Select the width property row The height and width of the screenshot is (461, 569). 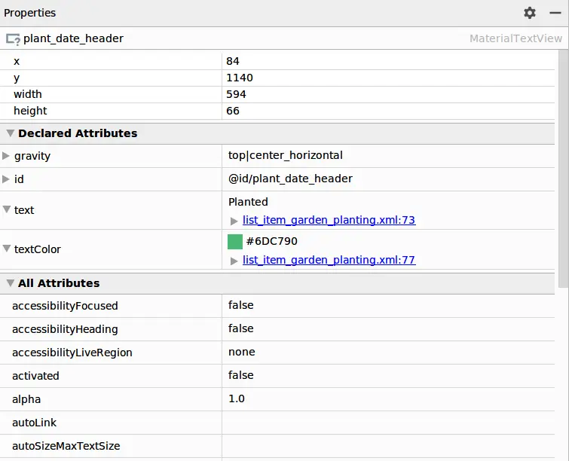pos(277,94)
